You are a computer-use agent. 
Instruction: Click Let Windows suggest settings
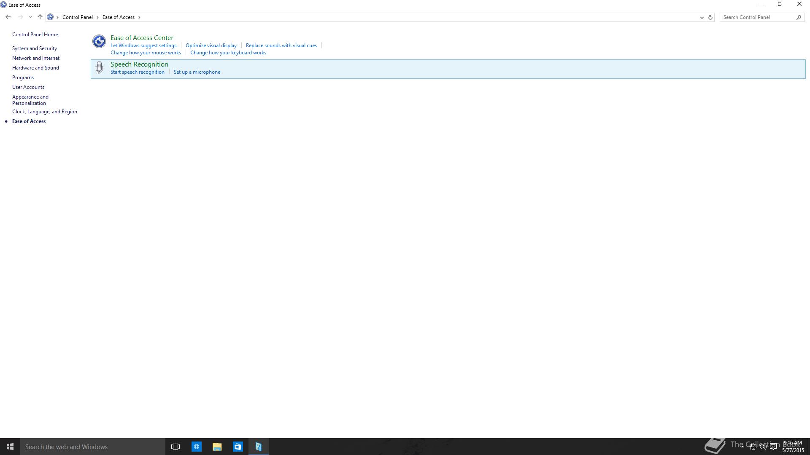click(x=143, y=45)
